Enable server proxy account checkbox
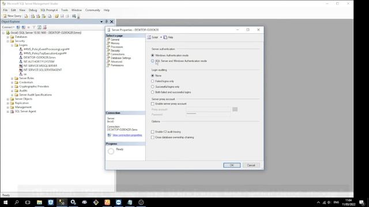Image resolution: width=369 pixels, height=207 pixels. tap(152, 103)
